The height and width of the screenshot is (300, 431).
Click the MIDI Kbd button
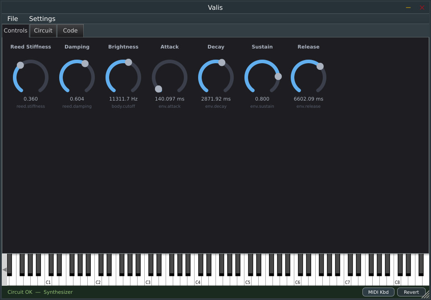(378, 292)
